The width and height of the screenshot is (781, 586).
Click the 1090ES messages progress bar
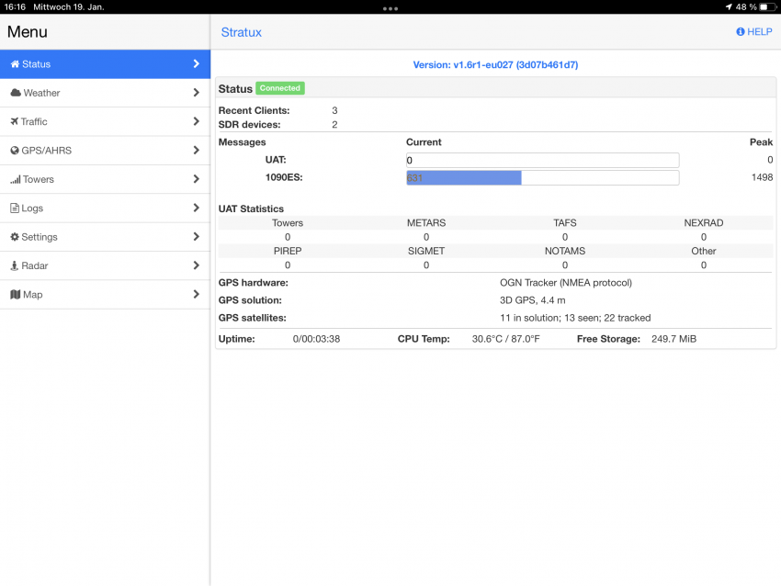542,178
